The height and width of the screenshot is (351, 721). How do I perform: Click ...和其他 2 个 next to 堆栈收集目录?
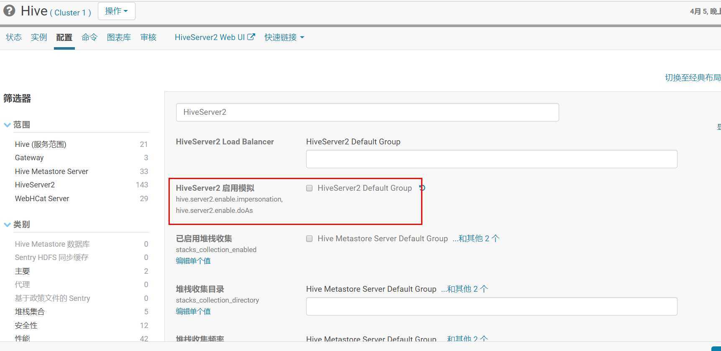point(465,289)
